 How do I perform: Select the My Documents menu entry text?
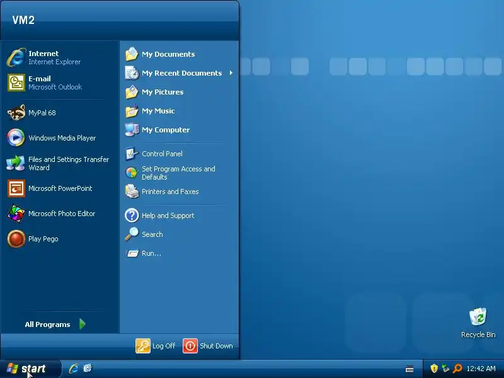168,54
